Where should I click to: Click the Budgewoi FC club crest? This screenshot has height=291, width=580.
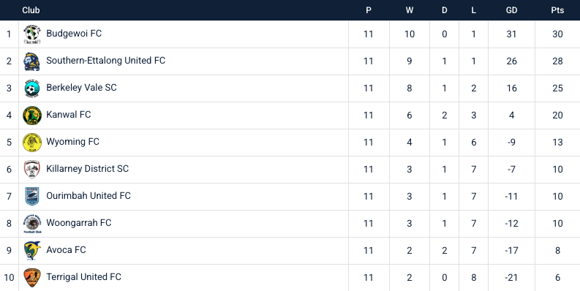(31, 34)
